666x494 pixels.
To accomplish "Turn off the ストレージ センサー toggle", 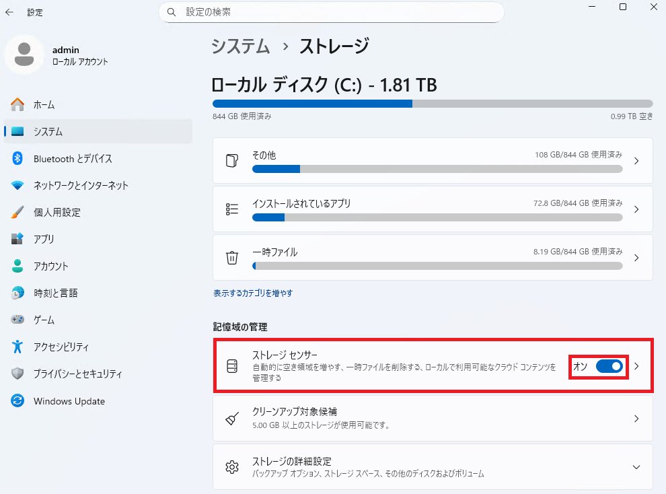I will (609, 366).
